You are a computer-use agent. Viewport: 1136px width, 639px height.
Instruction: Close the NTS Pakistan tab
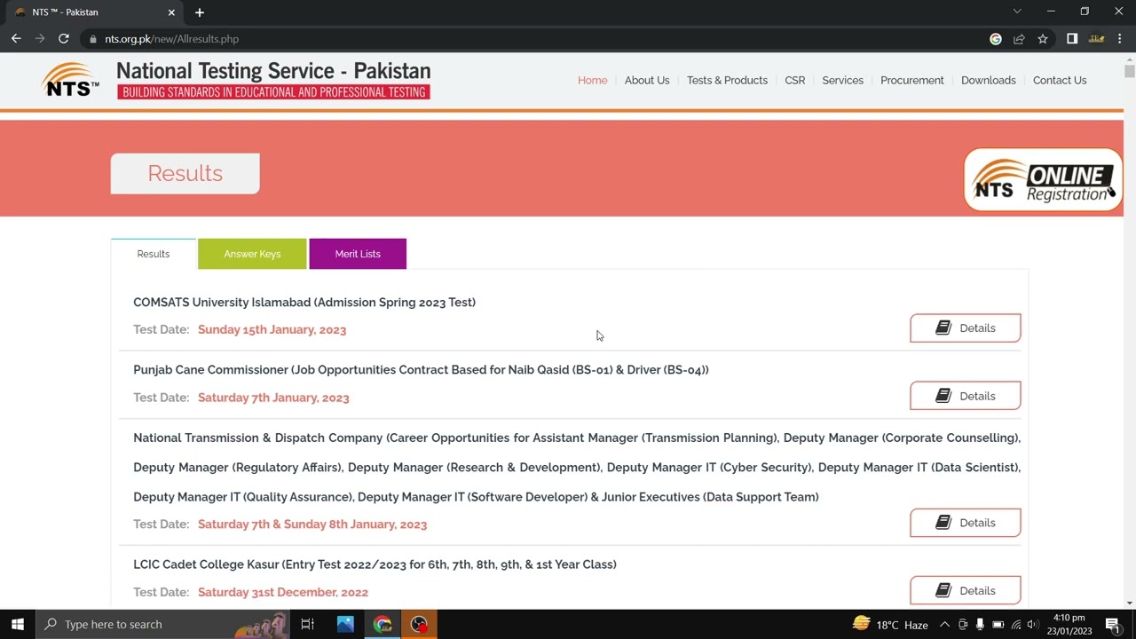point(172,12)
